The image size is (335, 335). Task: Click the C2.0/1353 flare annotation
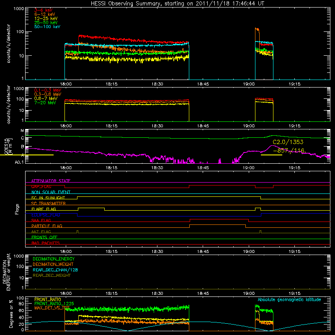pos(288,142)
